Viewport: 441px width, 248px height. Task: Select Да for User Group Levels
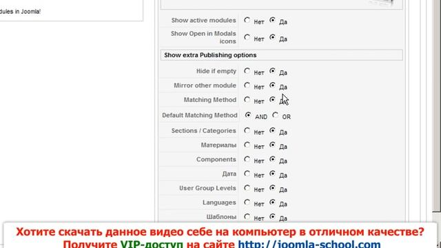272,188
